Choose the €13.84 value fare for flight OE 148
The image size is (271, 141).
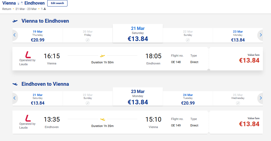249,60
